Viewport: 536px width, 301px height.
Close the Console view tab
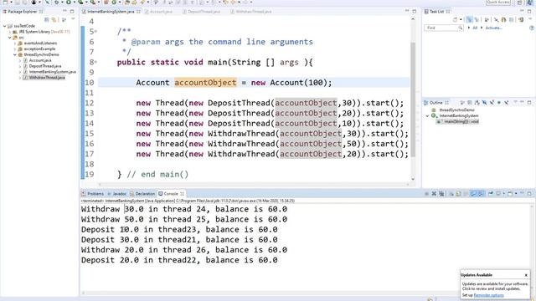183,194
